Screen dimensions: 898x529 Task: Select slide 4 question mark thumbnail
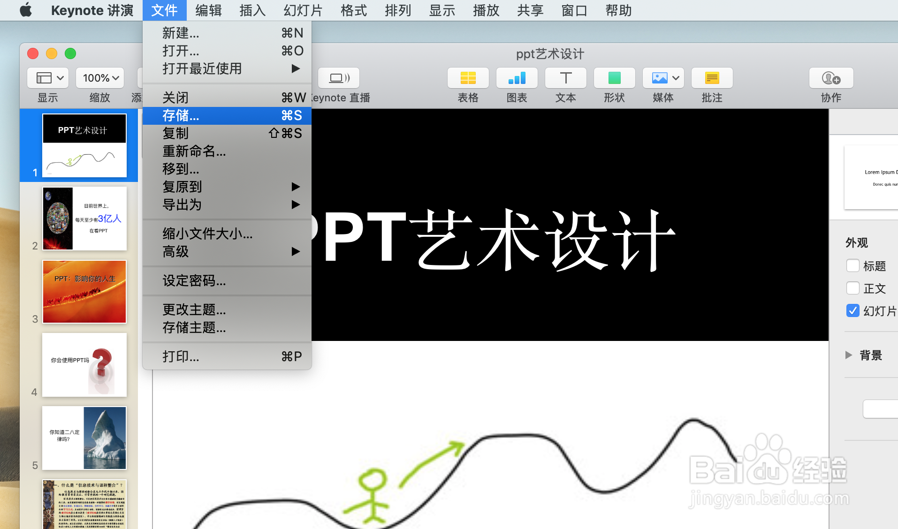(84, 365)
